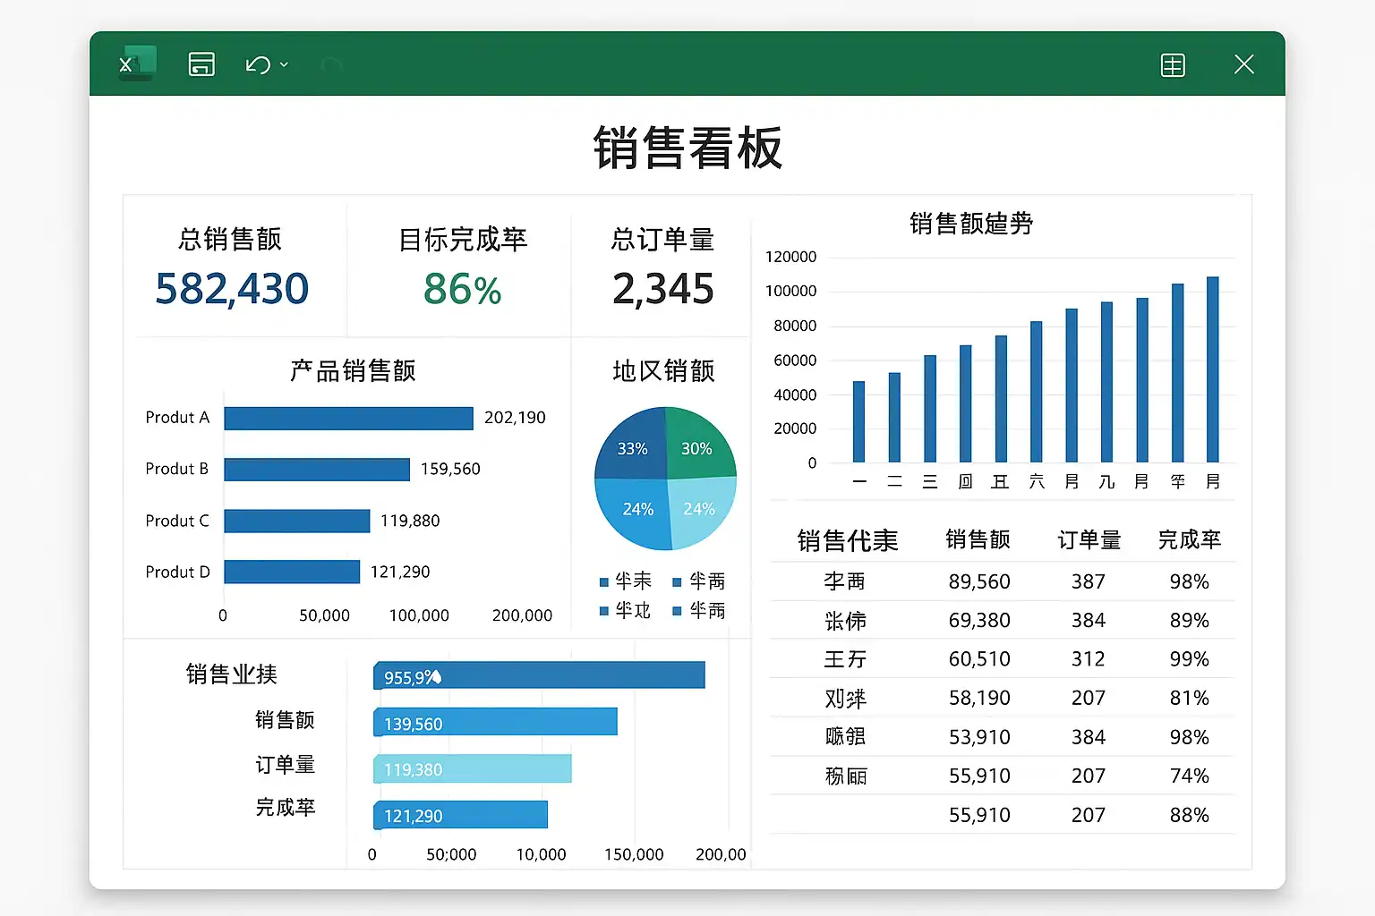Click the dimmed redo icon

click(331, 64)
